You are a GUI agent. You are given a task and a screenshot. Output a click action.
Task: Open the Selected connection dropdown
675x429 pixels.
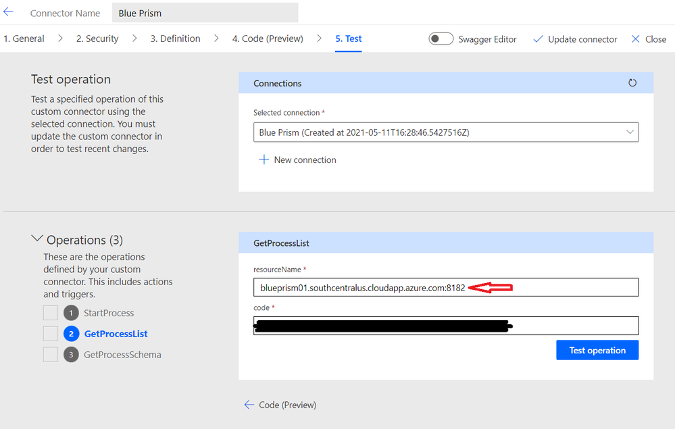[x=446, y=132]
